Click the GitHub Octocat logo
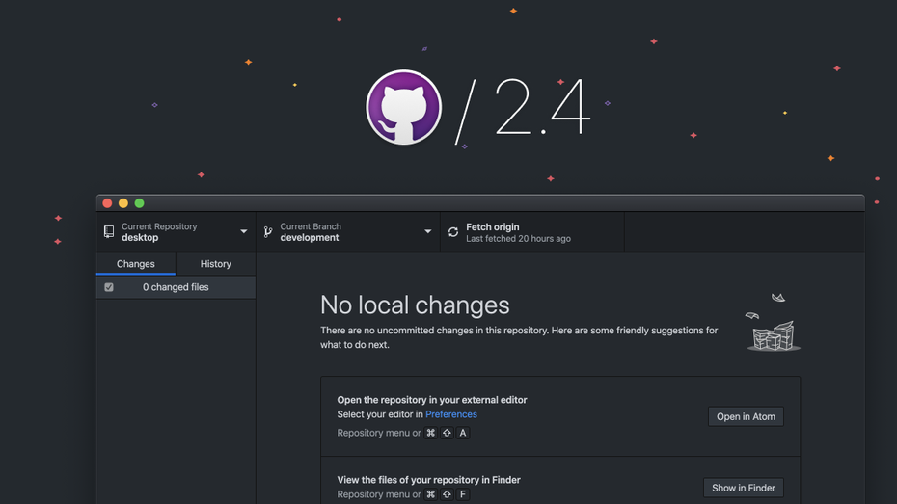Viewport: 897px width, 504px height. pos(404,107)
